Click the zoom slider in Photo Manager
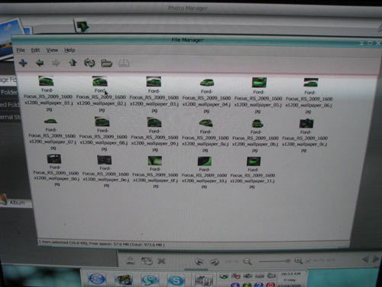382x287 pixels. click(x=274, y=261)
